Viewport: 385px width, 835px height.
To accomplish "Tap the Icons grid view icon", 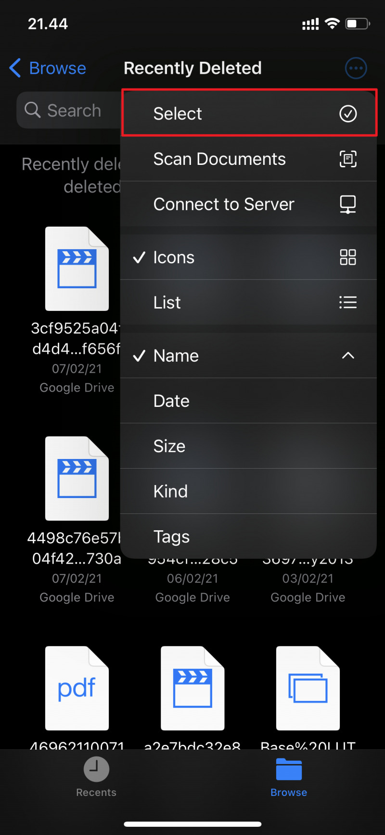I will click(348, 257).
